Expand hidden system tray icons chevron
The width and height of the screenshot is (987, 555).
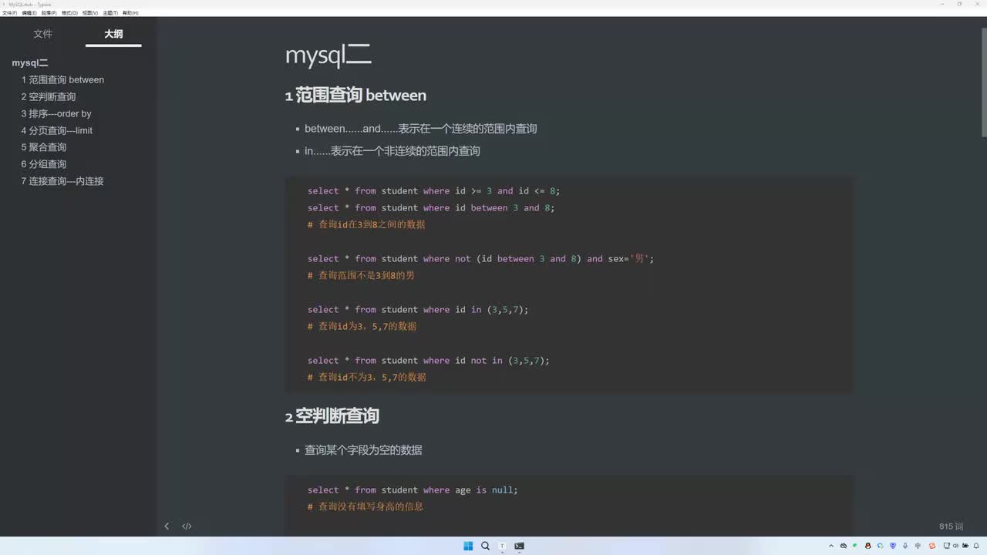coord(831,546)
